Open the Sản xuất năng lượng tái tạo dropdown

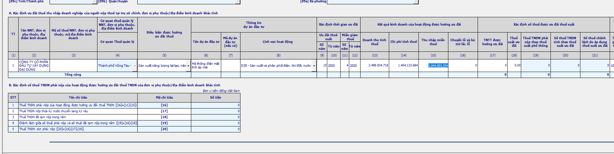(188, 66)
